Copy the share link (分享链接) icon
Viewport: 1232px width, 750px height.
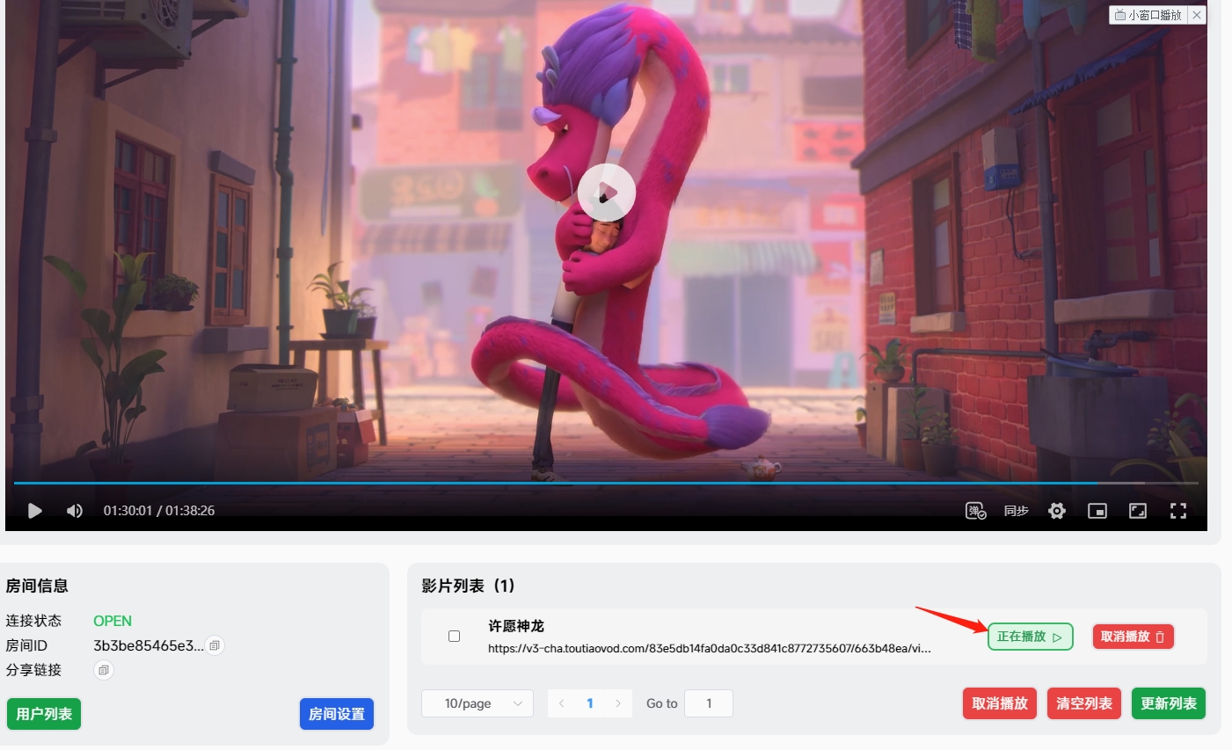104,670
